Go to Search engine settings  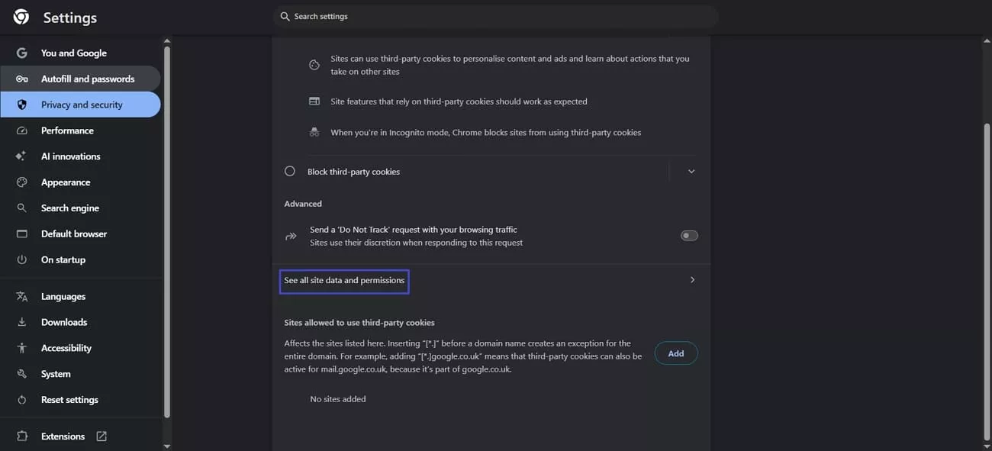pyautogui.click(x=70, y=208)
